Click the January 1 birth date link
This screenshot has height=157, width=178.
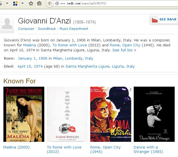pyautogui.click(x=27, y=58)
